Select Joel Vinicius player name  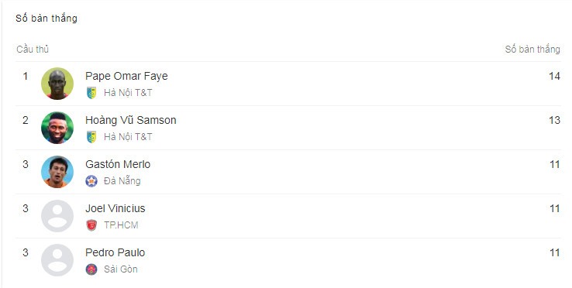pos(115,208)
